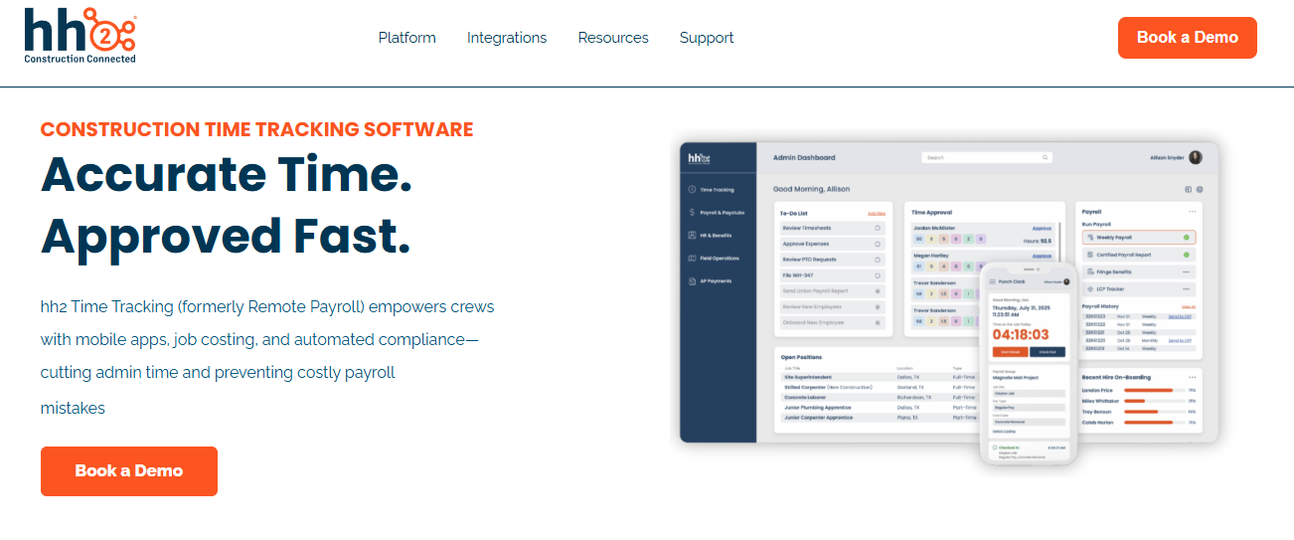Toggle Send Union Payroll Report to-do item
The height and width of the screenshot is (540, 1294).
click(x=878, y=291)
